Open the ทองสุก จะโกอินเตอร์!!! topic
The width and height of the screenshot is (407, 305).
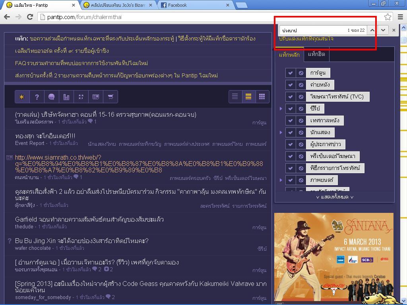(x=45, y=136)
